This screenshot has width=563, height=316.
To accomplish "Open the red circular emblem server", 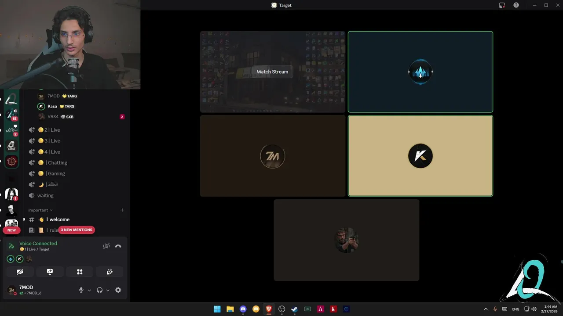I will point(11,162).
